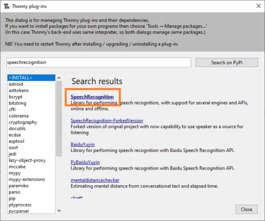
Task: Click the Search on PyPI button
Action: (227, 63)
